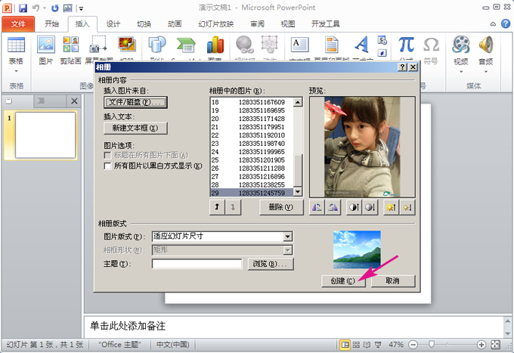514x353 pixels.
Task: Click the Chart ribbon icon
Action: pyautogui.click(x=215, y=45)
